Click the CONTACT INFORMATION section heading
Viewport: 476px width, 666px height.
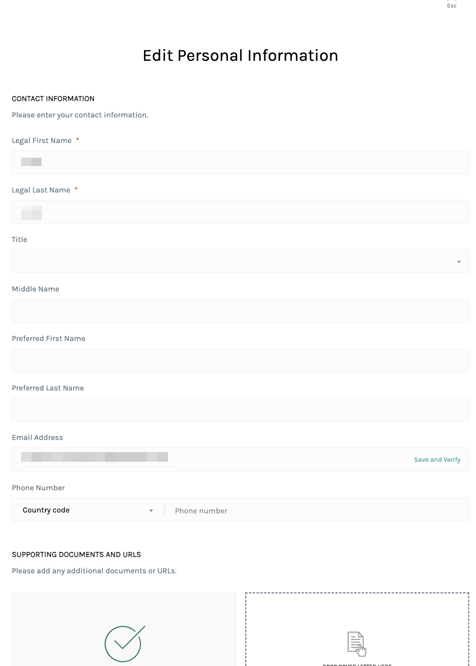tap(53, 99)
